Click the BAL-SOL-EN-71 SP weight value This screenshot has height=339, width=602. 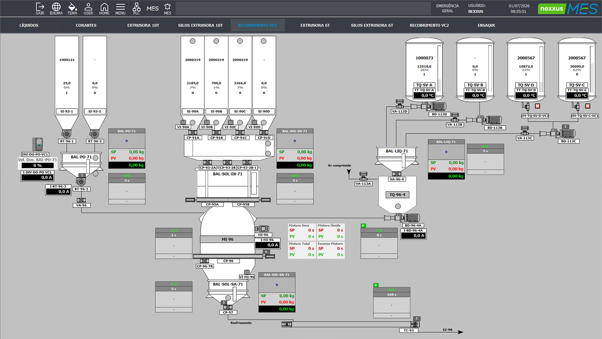click(304, 152)
